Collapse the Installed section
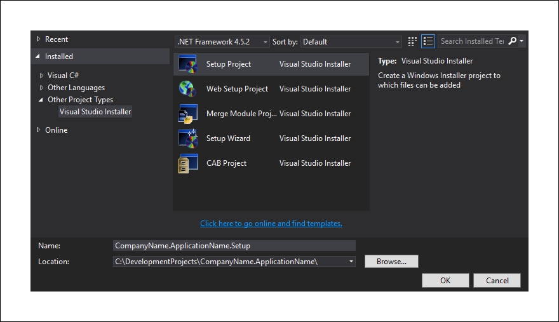 click(x=37, y=56)
